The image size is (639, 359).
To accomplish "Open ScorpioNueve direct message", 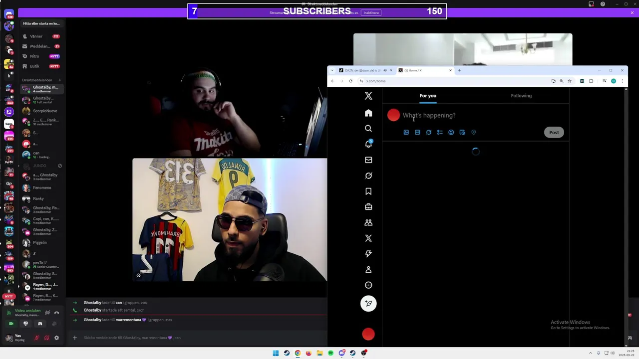I will (x=41, y=111).
